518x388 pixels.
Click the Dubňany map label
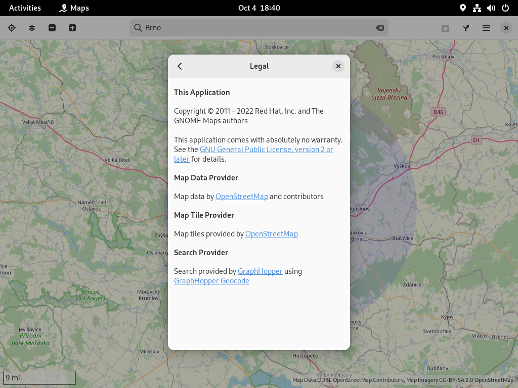click(x=438, y=368)
